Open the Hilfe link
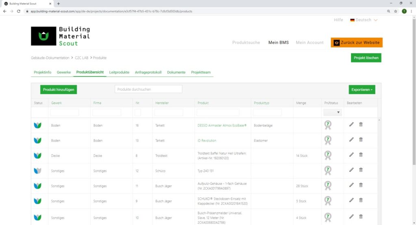Image resolution: width=416 pixels, height=225 pixels. 338,20
